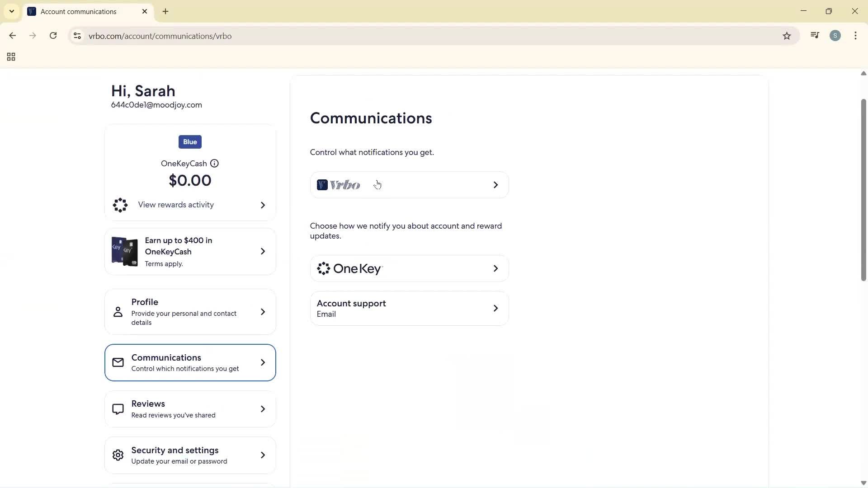Expand the One Key communications row

(x=495, y=268)
